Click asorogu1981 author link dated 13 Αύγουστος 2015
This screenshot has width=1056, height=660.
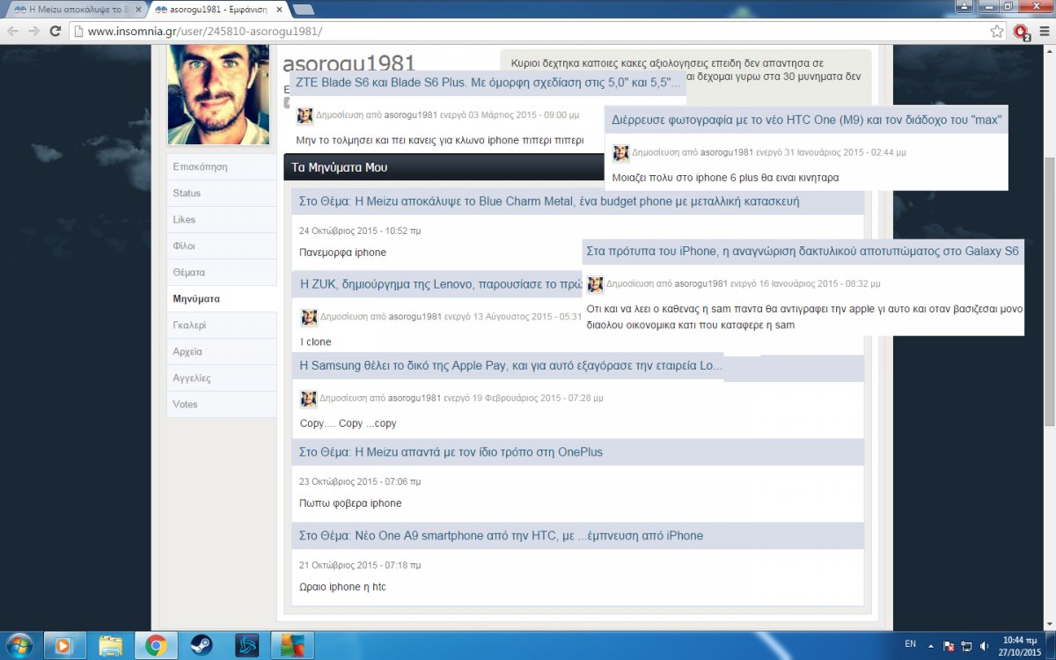coord(414,317)
